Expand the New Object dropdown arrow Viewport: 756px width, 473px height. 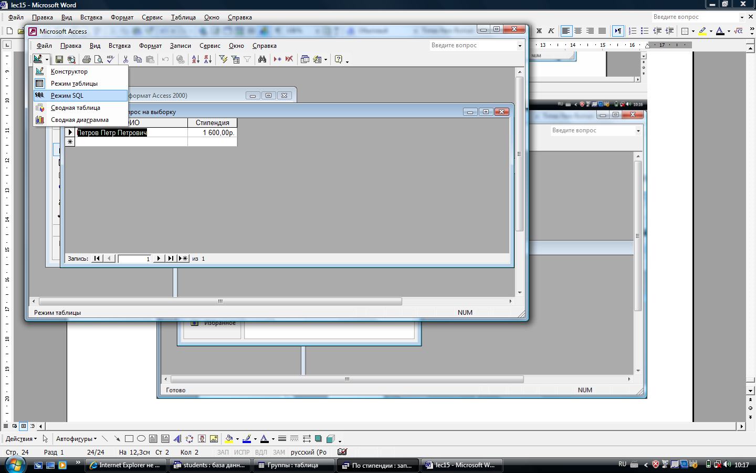325,59
